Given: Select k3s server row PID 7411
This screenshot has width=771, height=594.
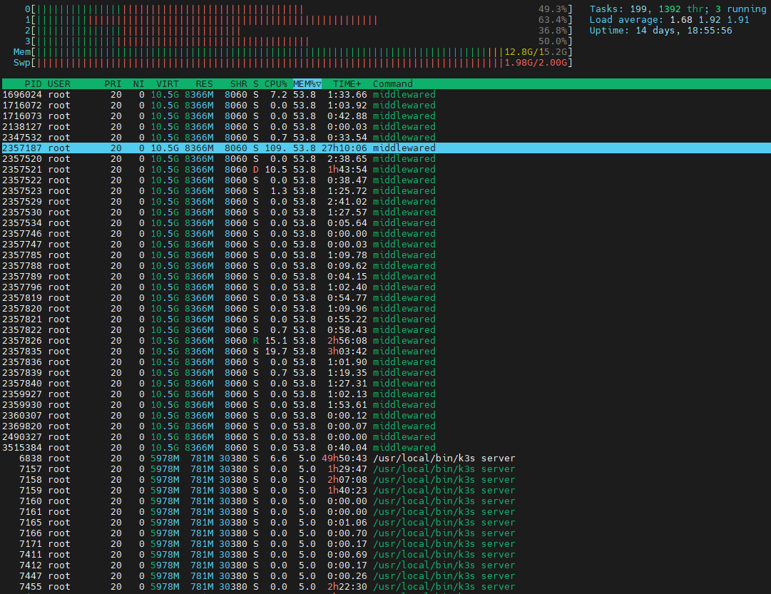Looking at the screenshot, I should point(385,555).
